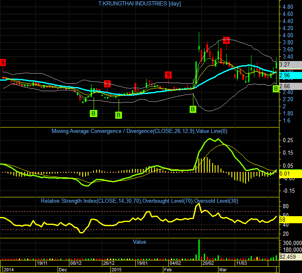Select the green B buy marker in mid December
This screenshot has width=302, height=273.
pyautogui.click(x=94, y=113)
